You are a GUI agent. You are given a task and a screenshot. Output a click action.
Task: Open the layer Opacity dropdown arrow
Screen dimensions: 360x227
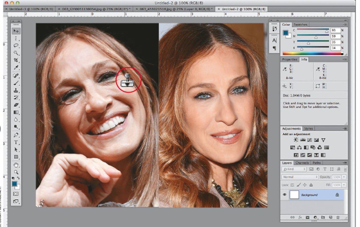(x=344, y=177)
